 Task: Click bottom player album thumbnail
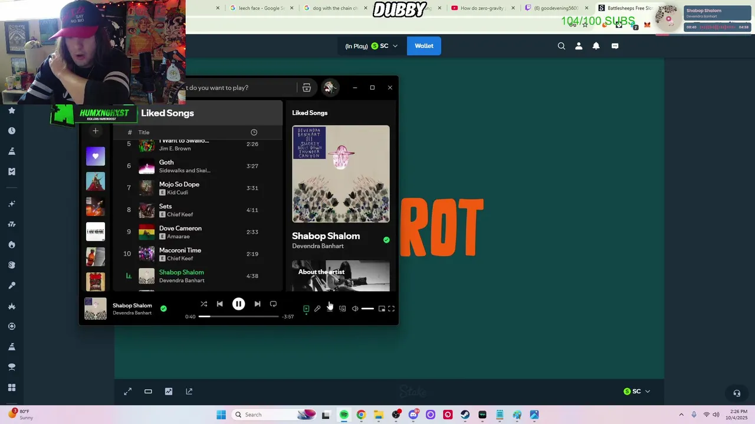(96, 309)
